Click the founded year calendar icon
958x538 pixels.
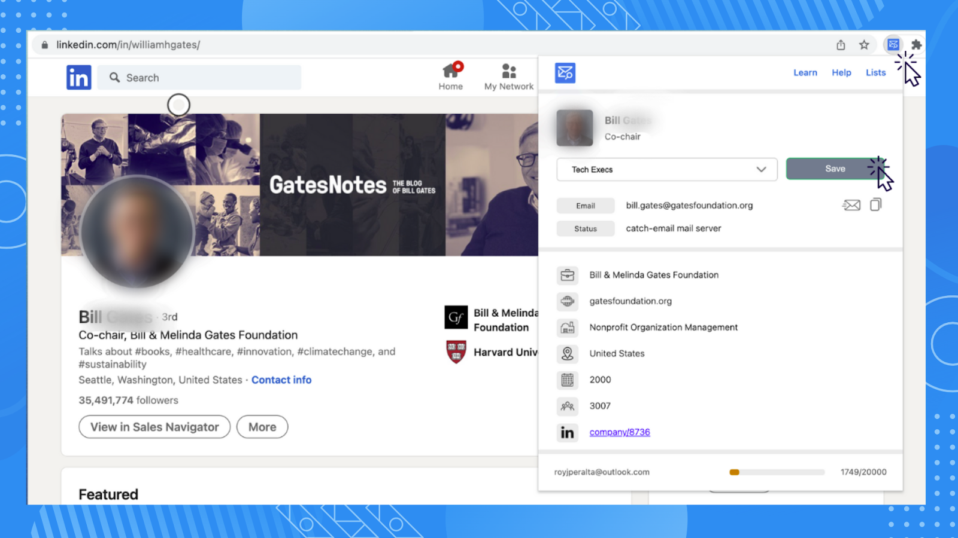point(567,380)
